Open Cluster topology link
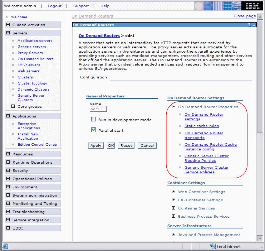This screenshot has height=251, width=265. point(32,83)
